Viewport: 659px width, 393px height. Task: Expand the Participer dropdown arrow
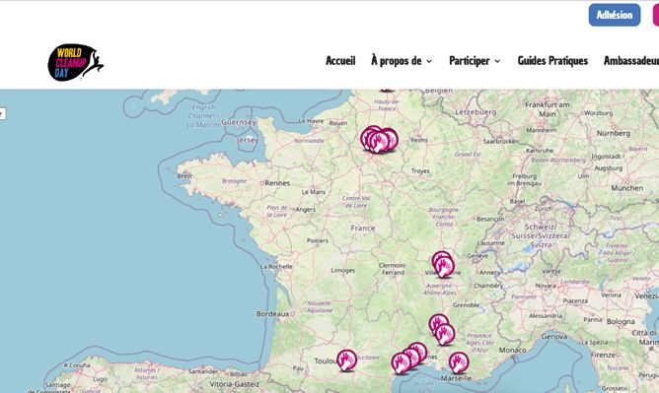(497, 61)
